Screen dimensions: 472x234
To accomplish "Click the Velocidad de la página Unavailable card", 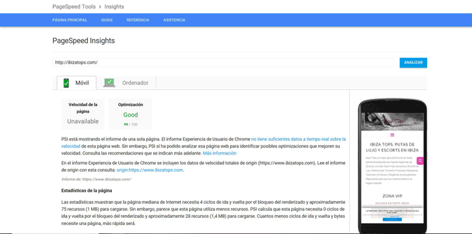I will (83, 114).
